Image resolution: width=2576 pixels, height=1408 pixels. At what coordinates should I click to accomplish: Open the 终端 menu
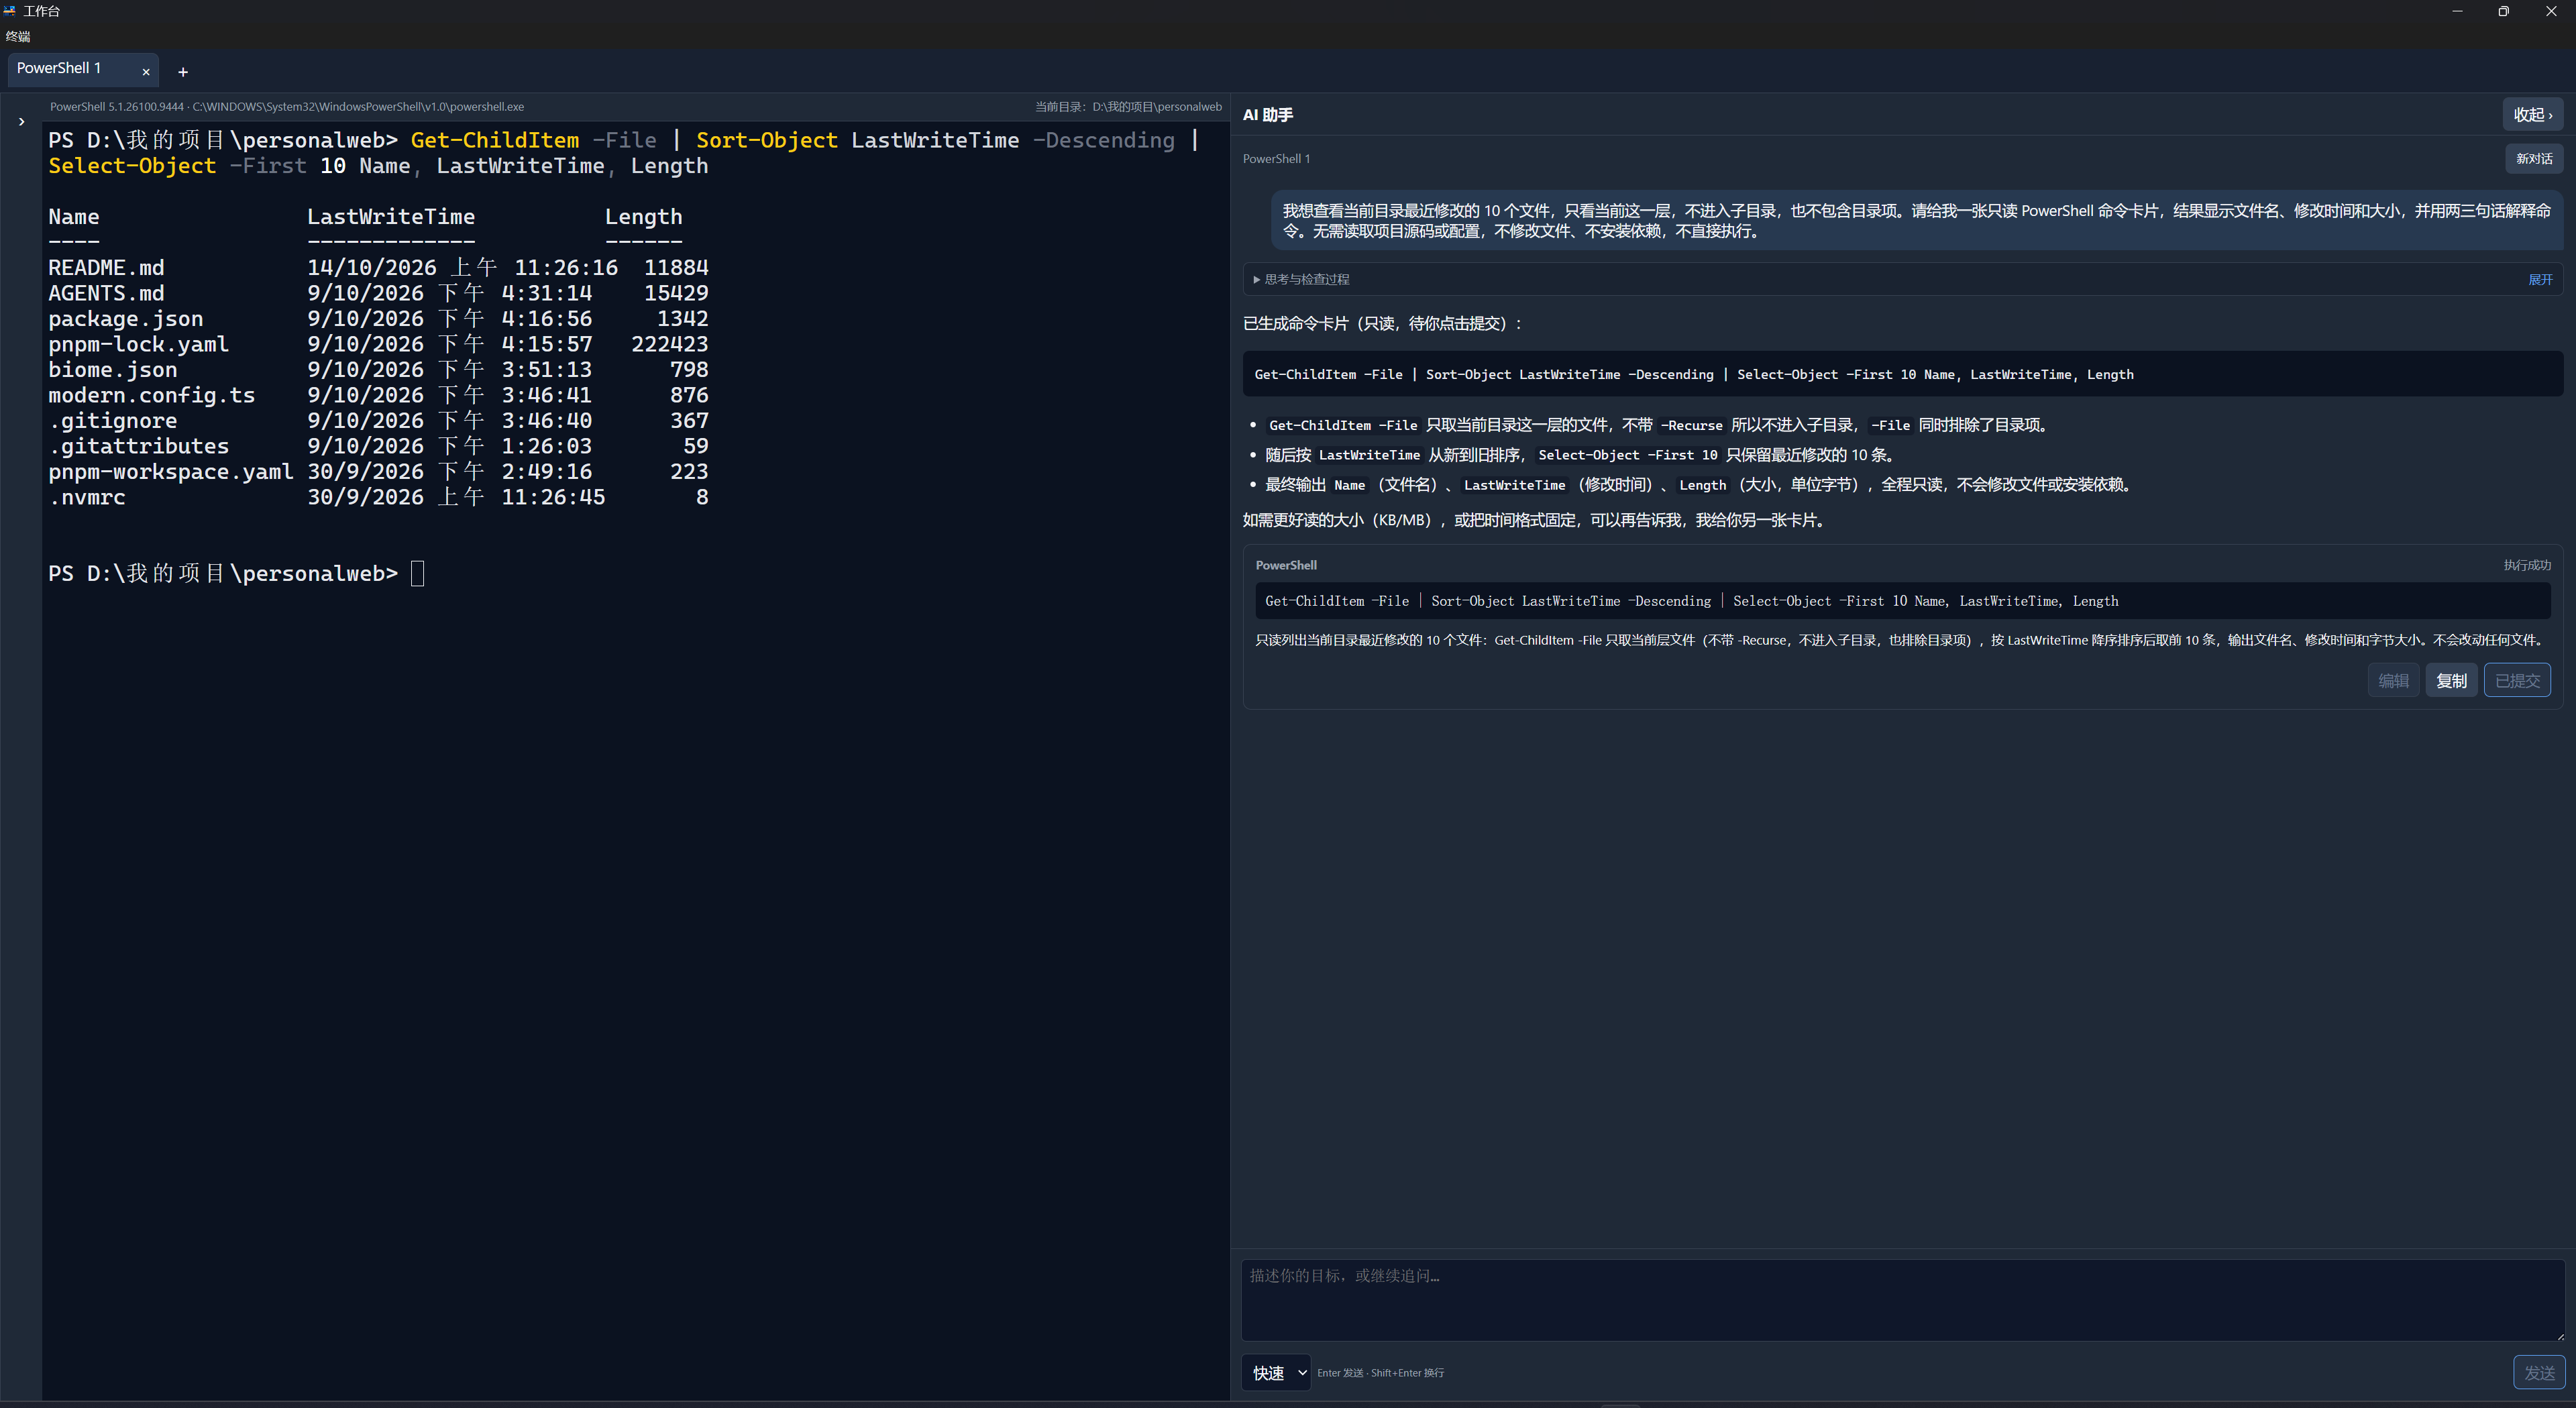coord(18,36)
